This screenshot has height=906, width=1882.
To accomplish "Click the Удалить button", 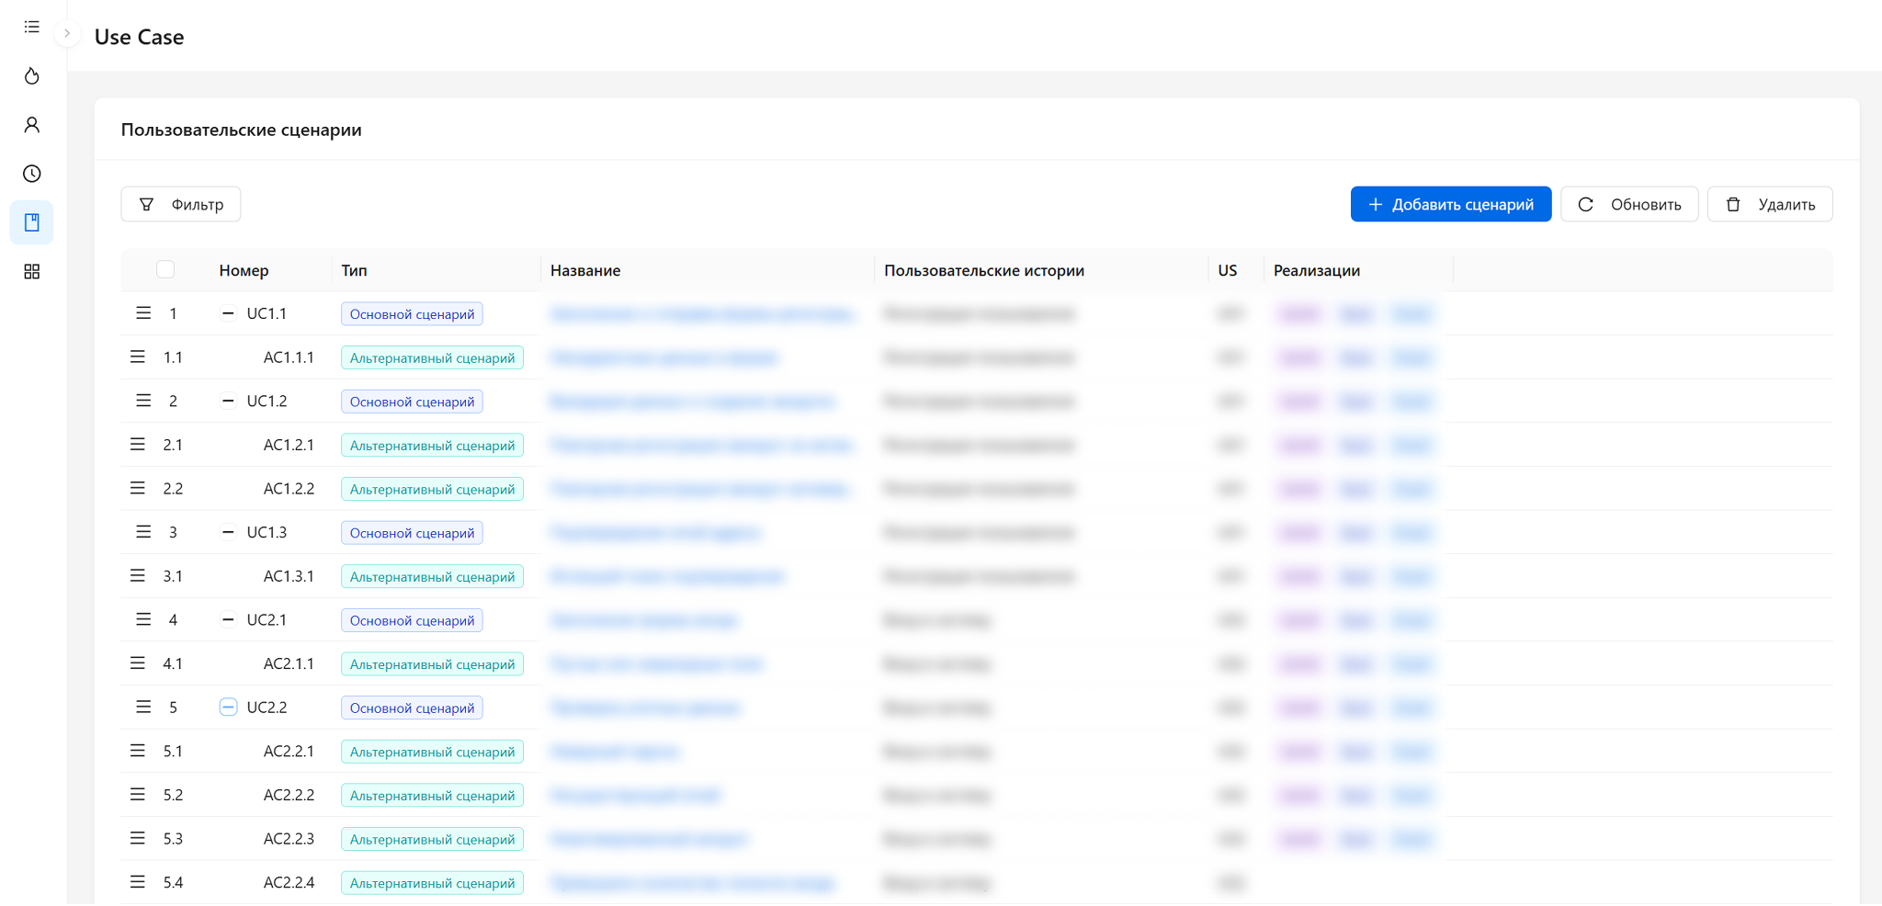I will point(1769,204).
